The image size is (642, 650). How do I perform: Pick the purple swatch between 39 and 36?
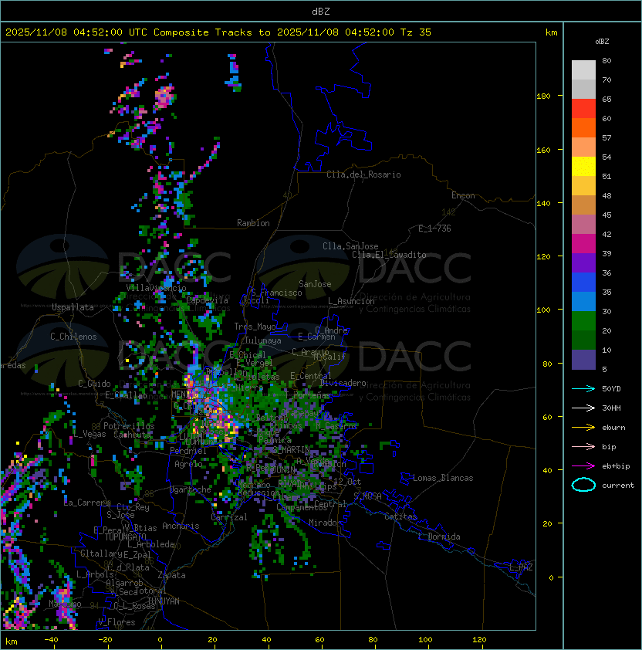[x=583, y=262]
